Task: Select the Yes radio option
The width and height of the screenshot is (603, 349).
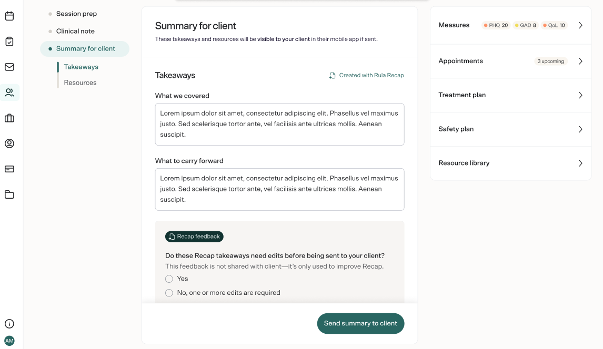Action: tap(169, 279)
